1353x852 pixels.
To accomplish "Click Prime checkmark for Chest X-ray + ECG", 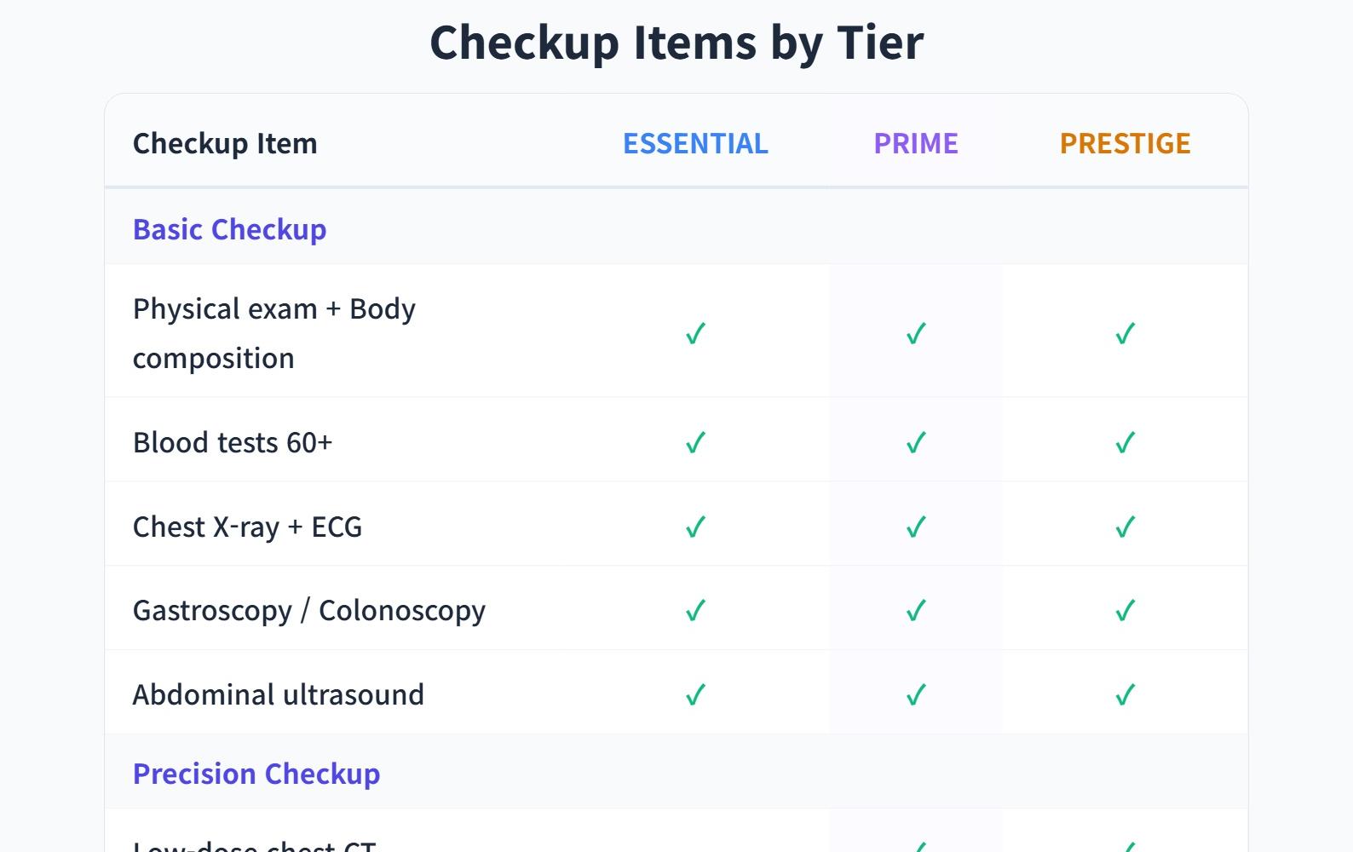I will (916, 527).
